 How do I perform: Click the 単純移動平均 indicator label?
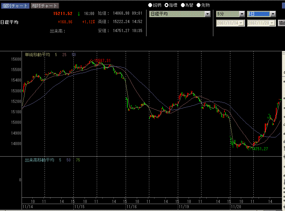(x=37, y=55)
